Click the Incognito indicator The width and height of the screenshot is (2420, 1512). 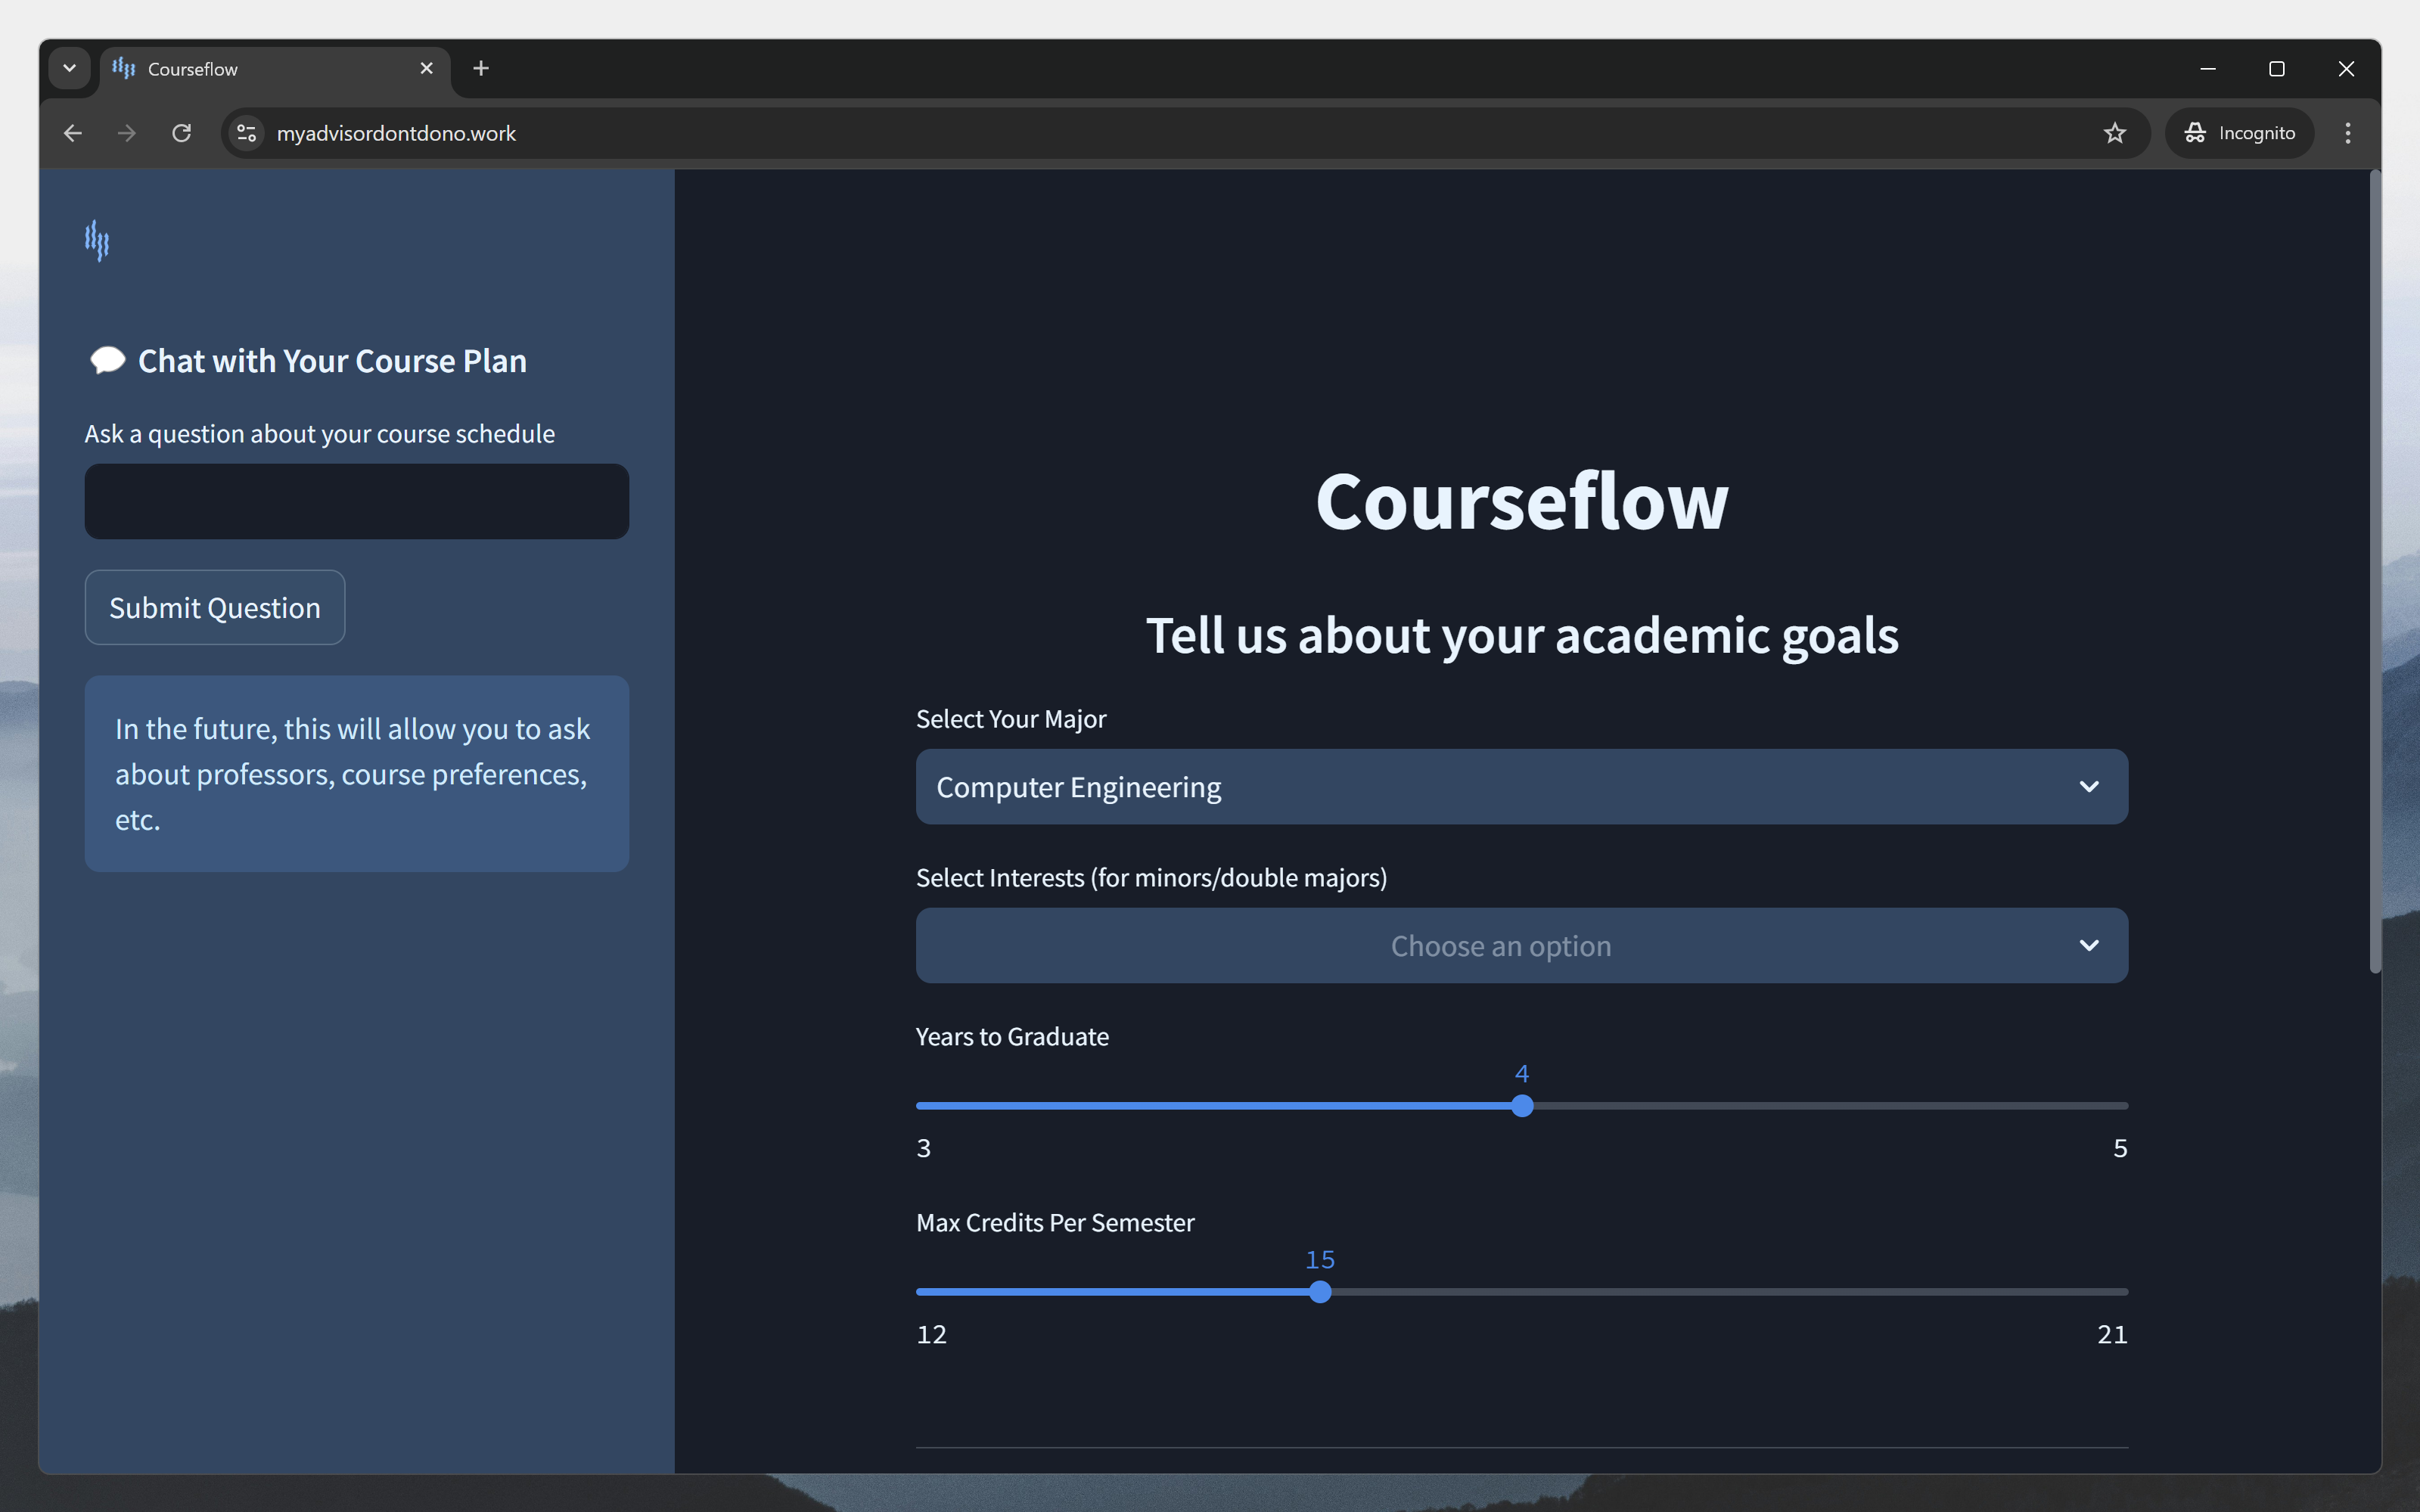point(2239,133)
